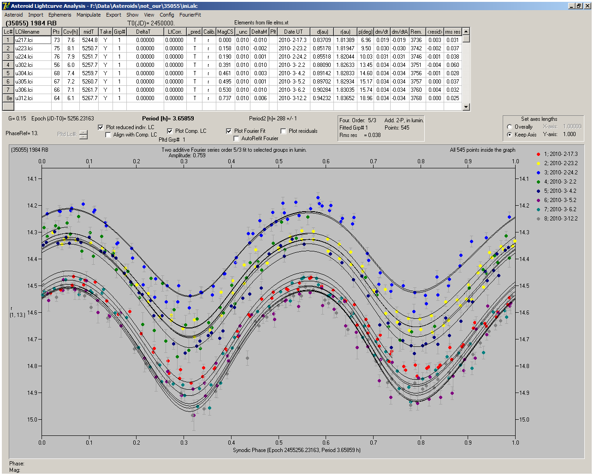
Task: Click the lightcurve table scroll-up arrow
Action: [x=466, y=32]
